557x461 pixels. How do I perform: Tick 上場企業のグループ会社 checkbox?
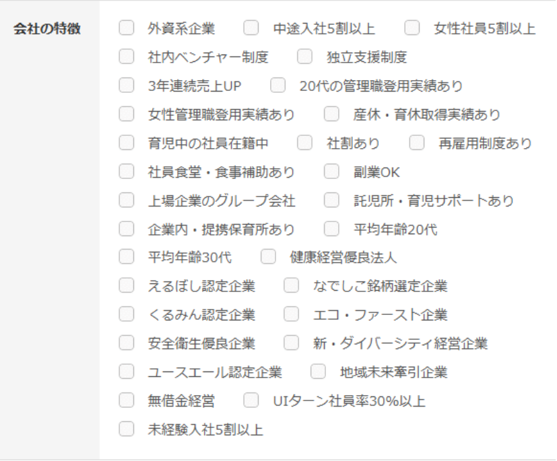click(125, 201)
